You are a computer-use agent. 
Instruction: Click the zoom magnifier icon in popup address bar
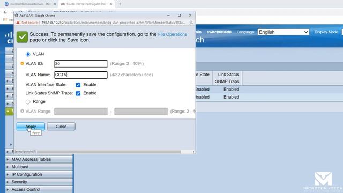tap(191, 23)
